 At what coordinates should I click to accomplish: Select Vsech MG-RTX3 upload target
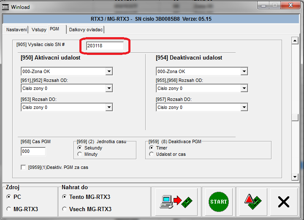pyautogui.click(x=64, y=209)
